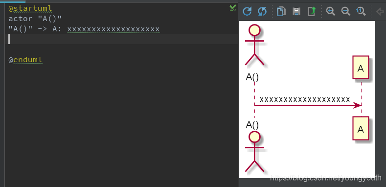
Task: Refresh the PlantUML diagram preview
Action: [x=247, y=11]
